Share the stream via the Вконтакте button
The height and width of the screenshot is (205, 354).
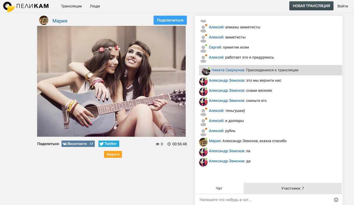(78, 144)
